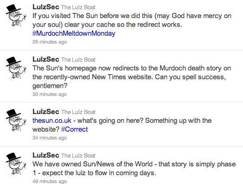Click the LulzSec username on the fourth tweet
The width and height of the screenshot is (243, 184).
click(46, 155)
